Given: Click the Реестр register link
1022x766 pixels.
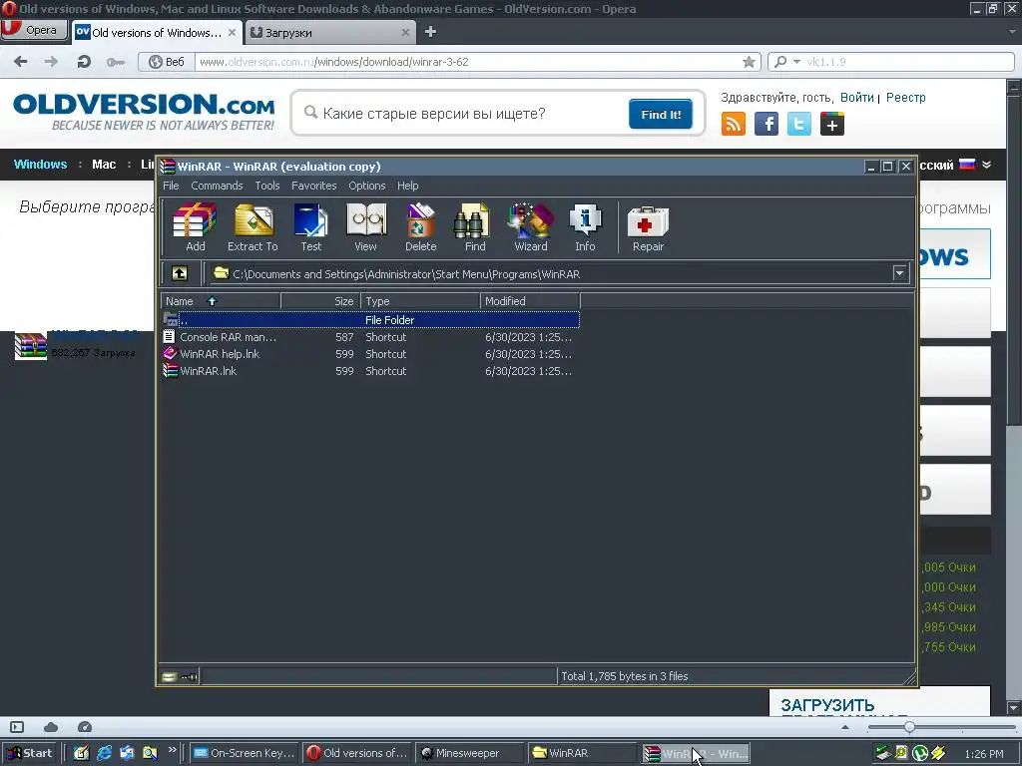Looking at the screenshot, I should 905,97.
